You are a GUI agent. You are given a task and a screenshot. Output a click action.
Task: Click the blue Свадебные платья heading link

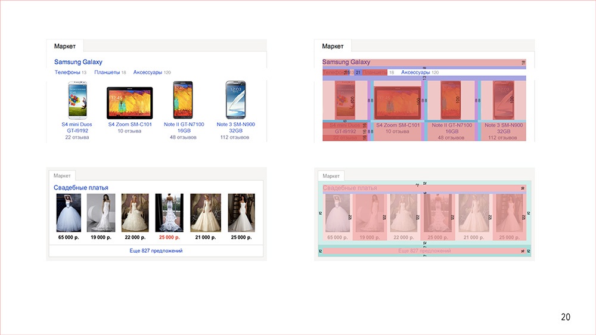[x=81, y=187]
